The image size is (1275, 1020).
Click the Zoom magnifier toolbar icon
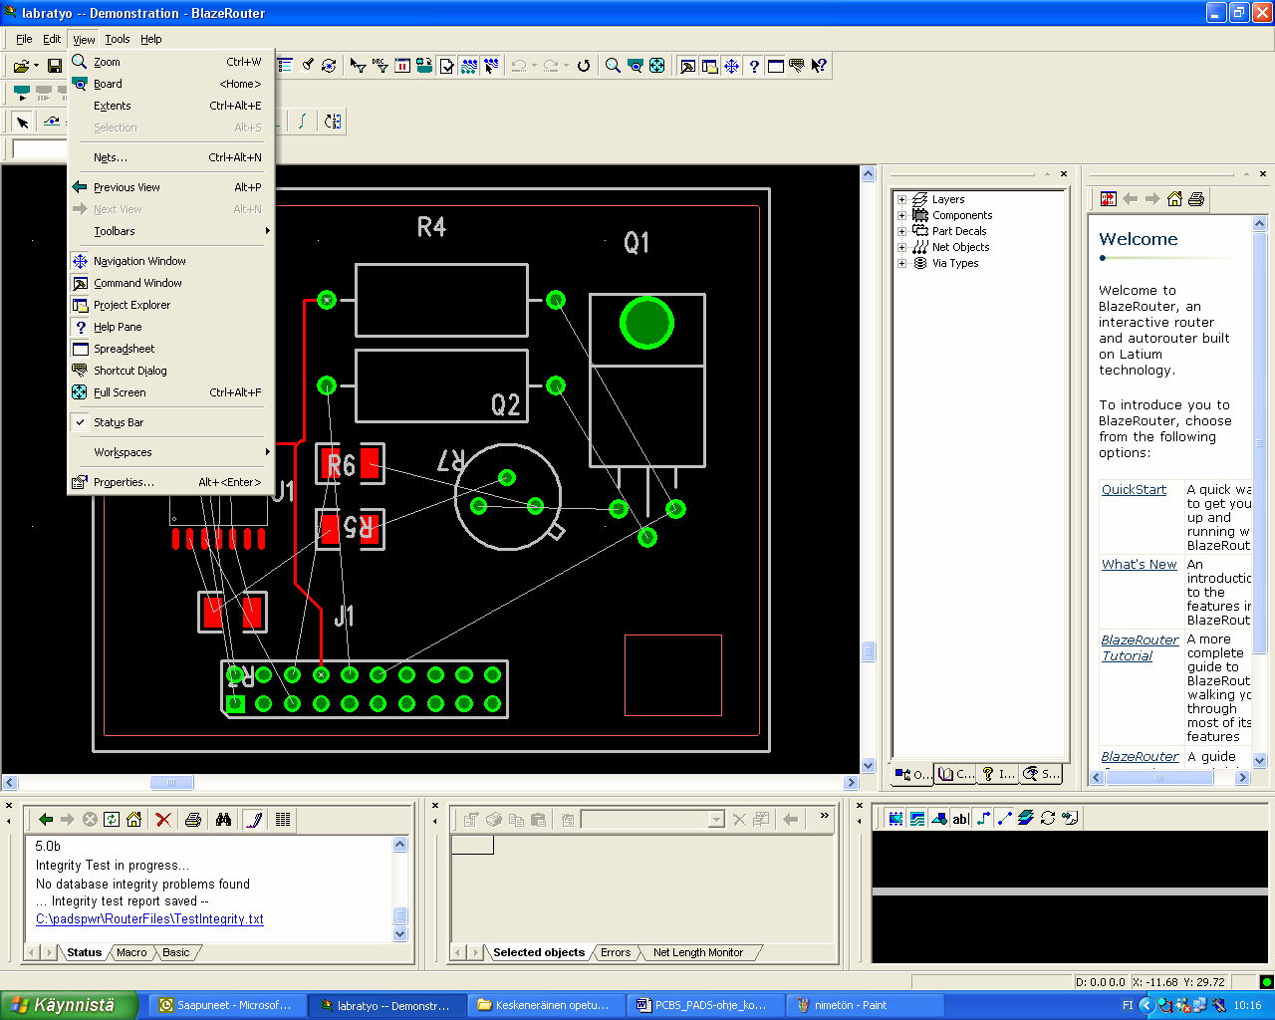(x=613, y=66)
